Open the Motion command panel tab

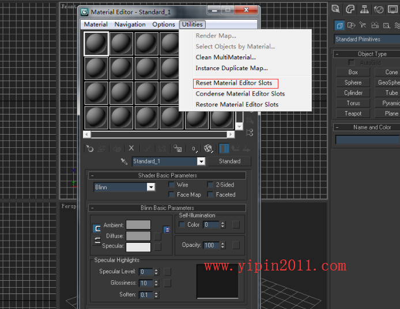click(378, 9)
